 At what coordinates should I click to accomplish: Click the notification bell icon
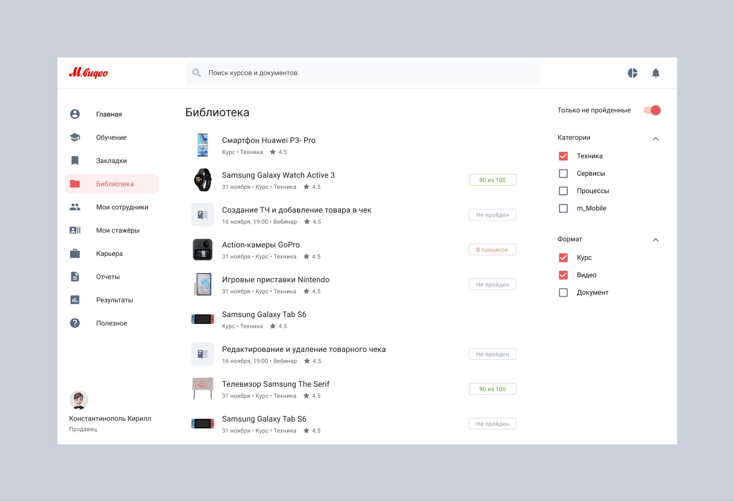(655, 73)
